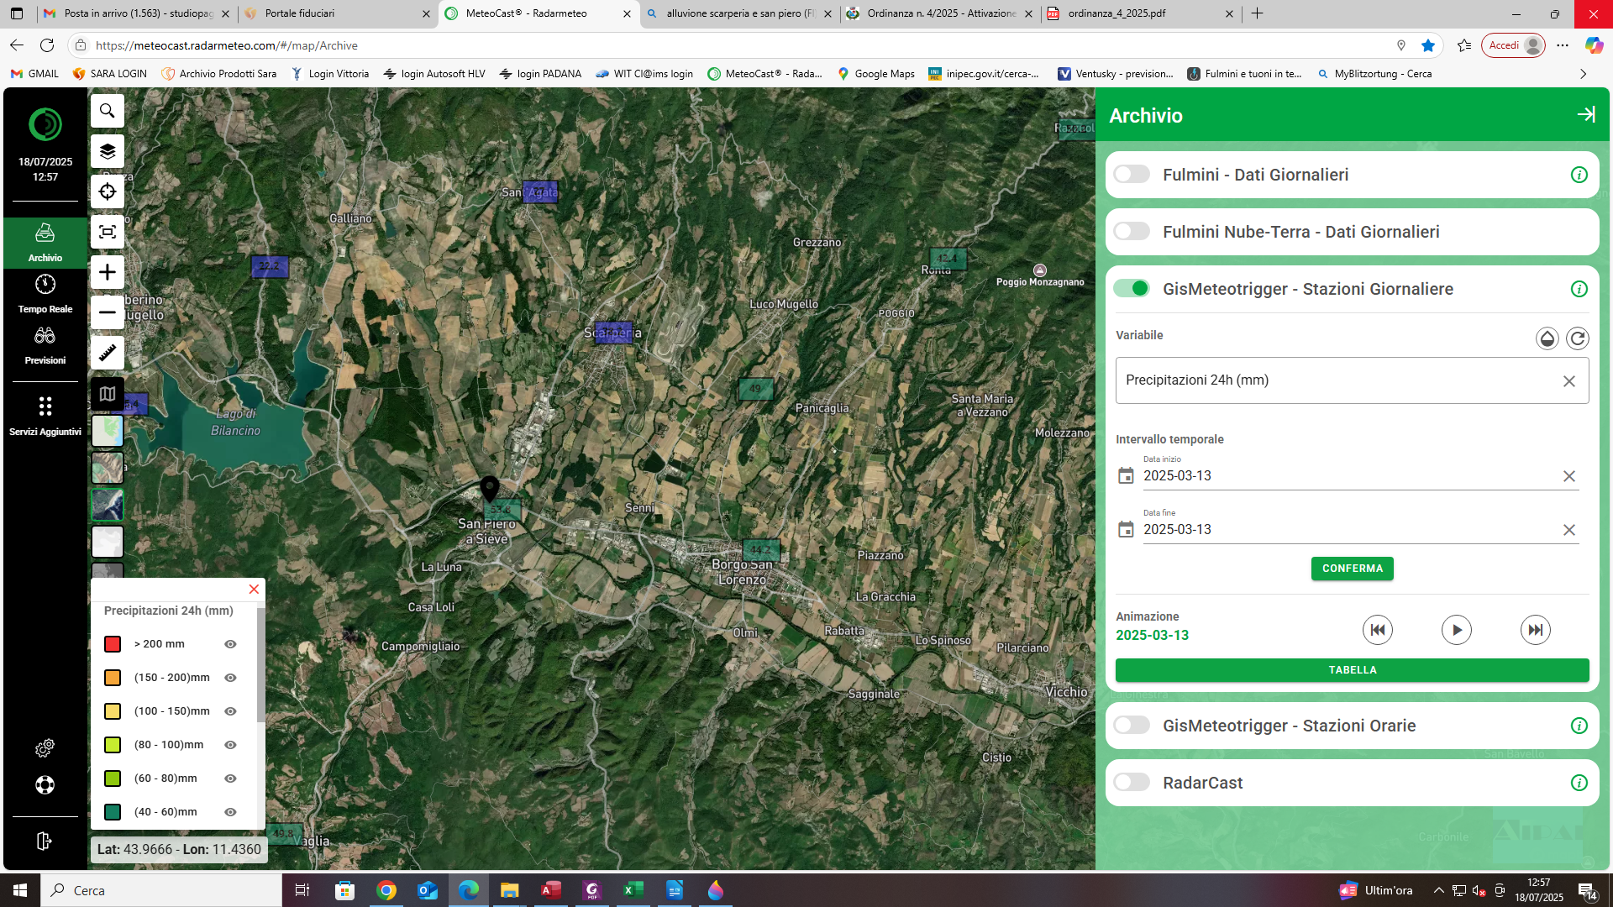Enable the Fulmini - Dati Giornalieri layer
The image size is (1613, 907).
click(1132, 174)
